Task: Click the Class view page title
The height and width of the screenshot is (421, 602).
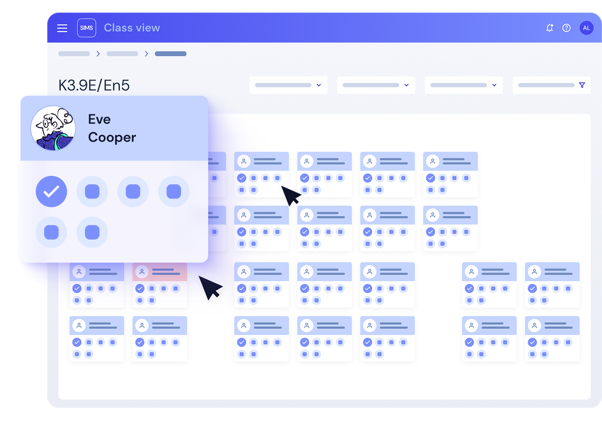Action: point(132,28)
